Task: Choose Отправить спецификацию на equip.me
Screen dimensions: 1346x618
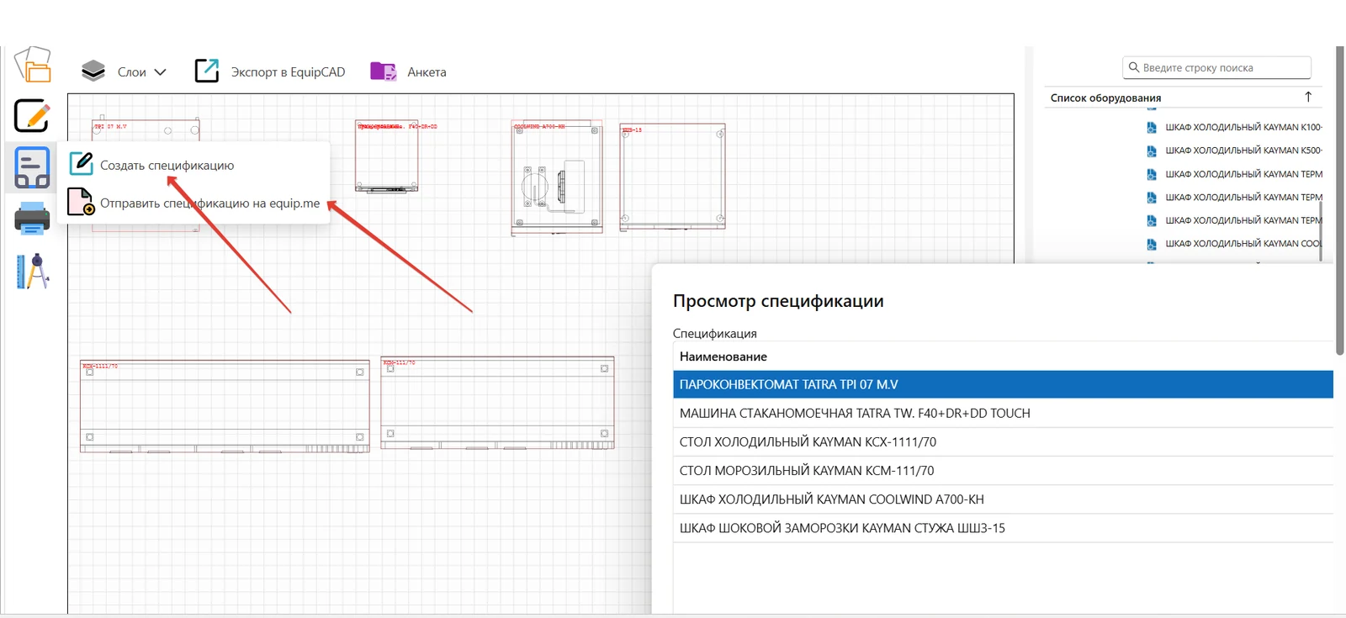Action: [194, 203]
